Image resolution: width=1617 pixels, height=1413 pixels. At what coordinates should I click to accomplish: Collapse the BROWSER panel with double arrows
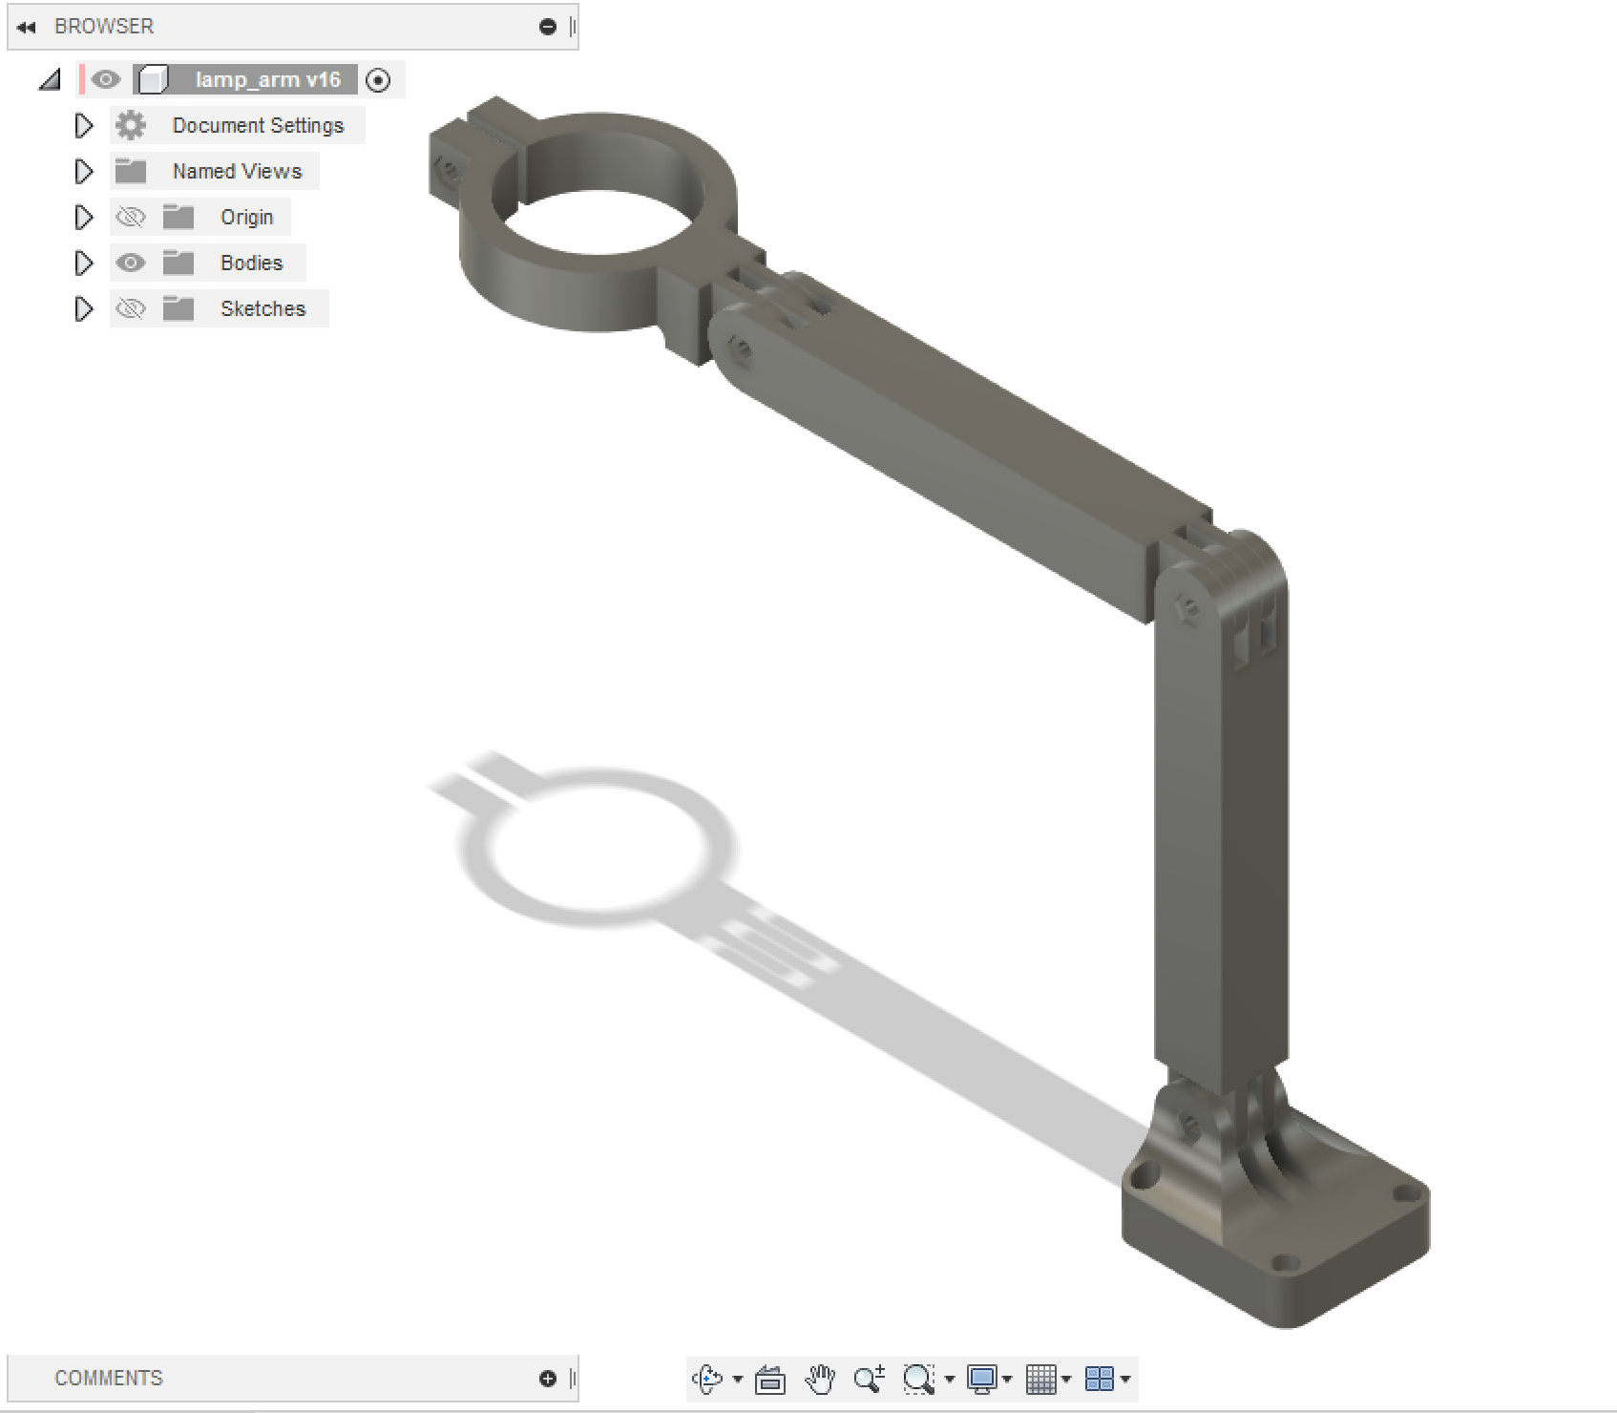point(25,26)
